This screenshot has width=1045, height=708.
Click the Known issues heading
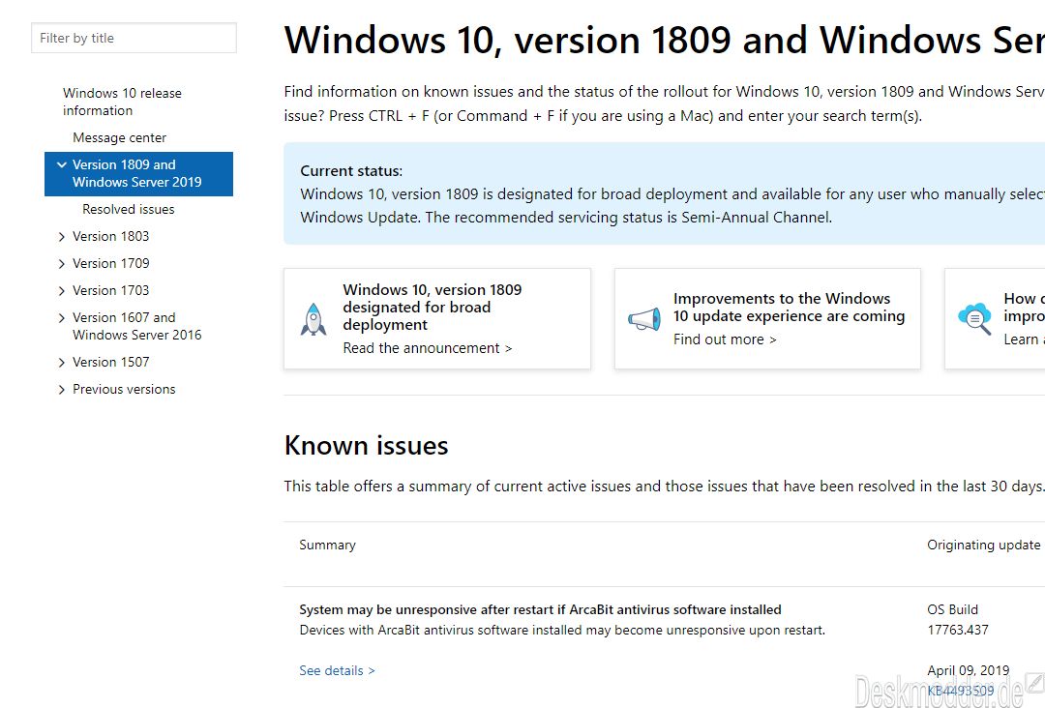366,446
